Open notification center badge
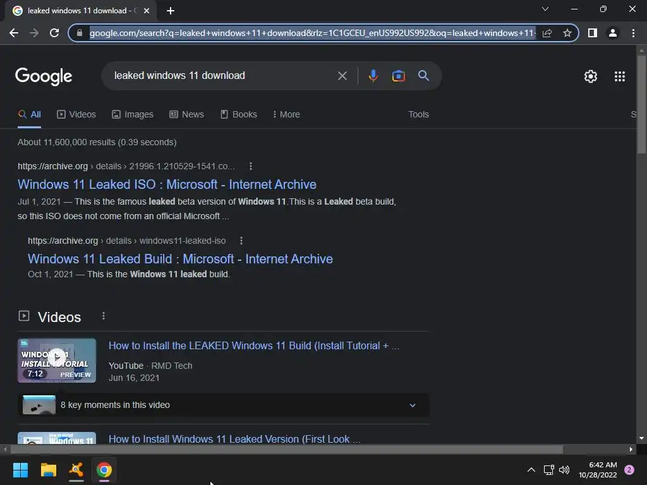 [x=629, y=470]
